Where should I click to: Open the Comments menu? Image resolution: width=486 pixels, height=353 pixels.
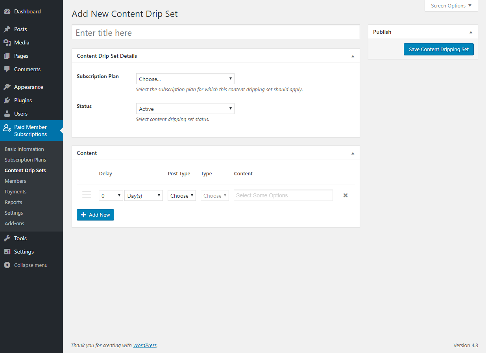click(31, 69)
